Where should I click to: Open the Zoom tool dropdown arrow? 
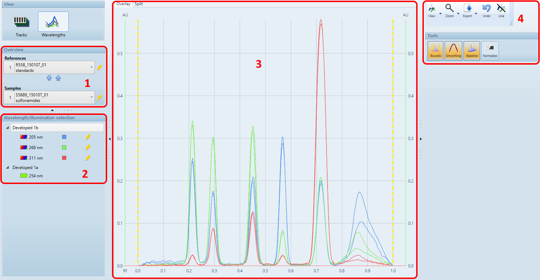pos(458,14)
